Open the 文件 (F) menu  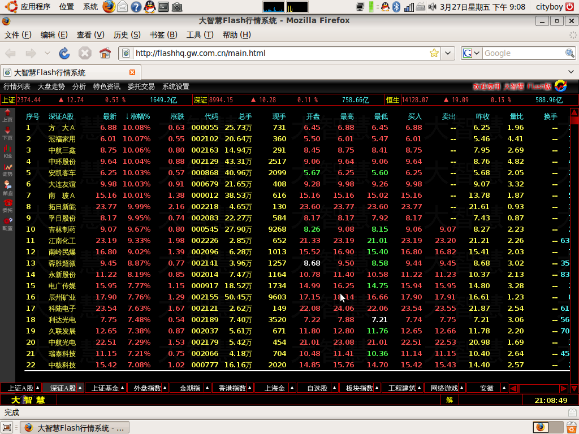18,34
